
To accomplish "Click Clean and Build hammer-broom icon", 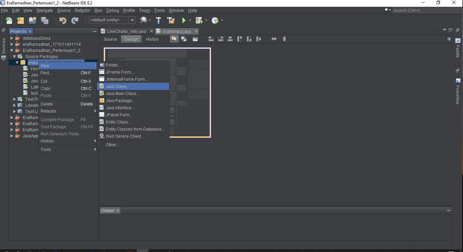I will pos(171,20).
